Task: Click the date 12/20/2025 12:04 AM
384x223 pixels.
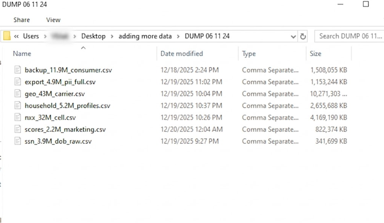Action: (191, 129)
